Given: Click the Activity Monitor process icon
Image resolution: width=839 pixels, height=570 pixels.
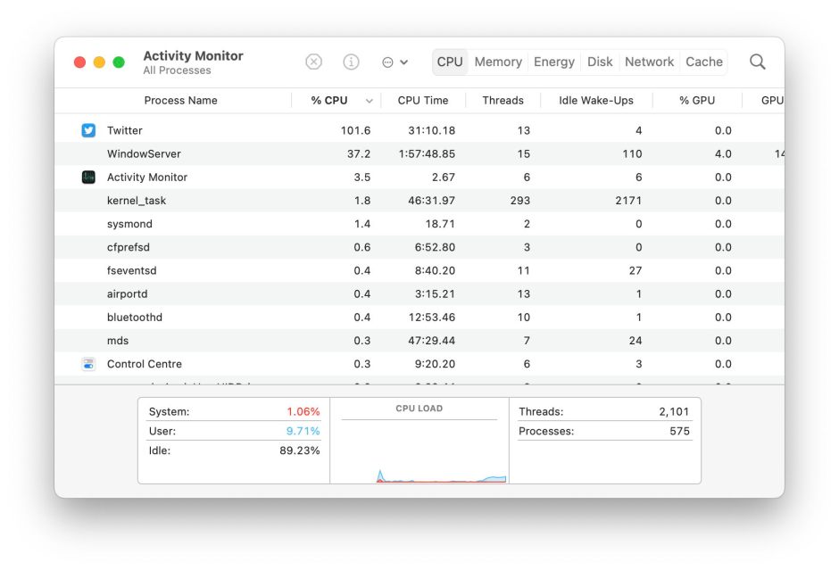Looking at the screenshot, I should [88, 178].
